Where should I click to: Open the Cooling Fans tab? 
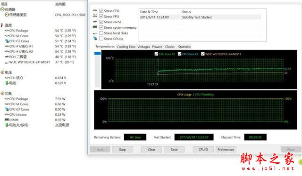coord(126,47)
